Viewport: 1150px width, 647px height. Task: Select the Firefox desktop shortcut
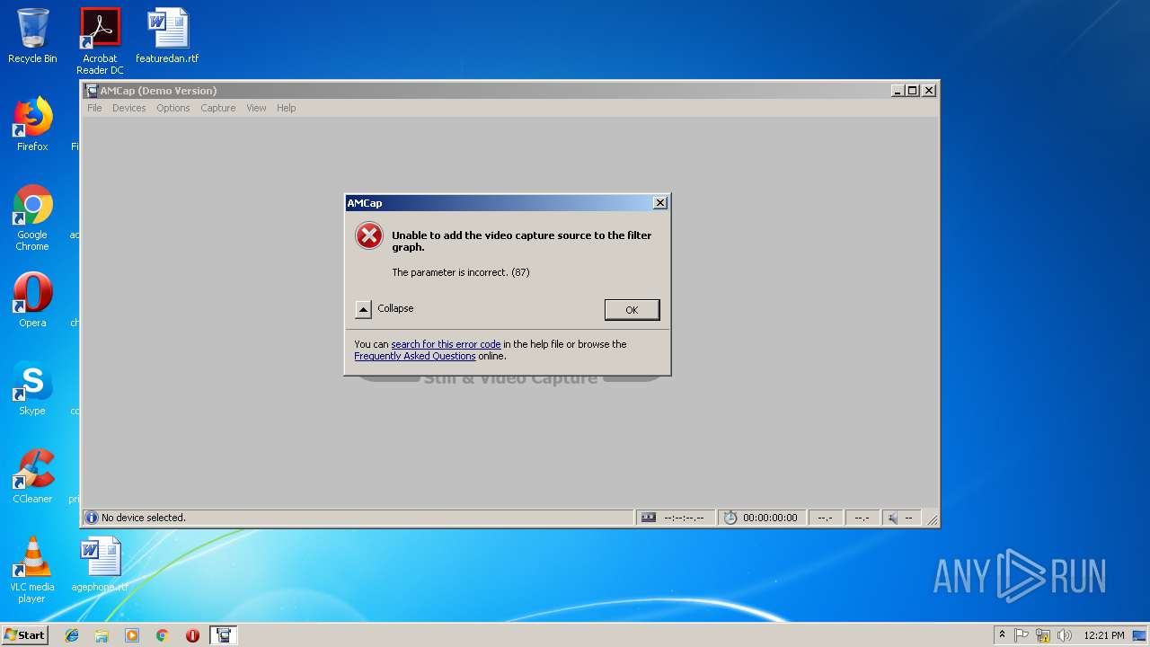32,124
